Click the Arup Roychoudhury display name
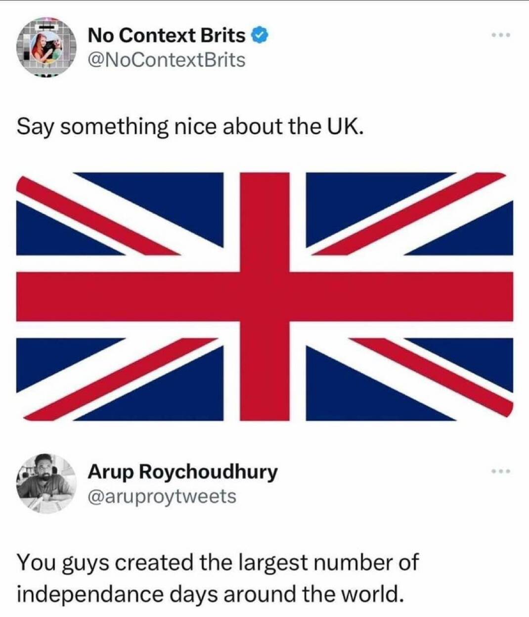The height and width of the screenshot is (617, 529). [182, 471]
